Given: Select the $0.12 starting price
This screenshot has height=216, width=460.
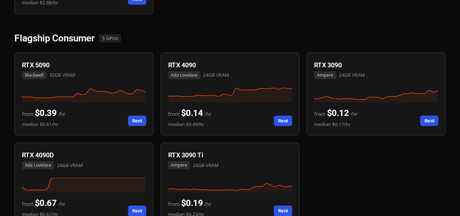Looking at the screenshot, I should (x=338, y=113).
